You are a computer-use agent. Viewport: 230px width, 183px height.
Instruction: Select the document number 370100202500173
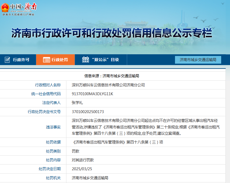[x=88, y=112]
